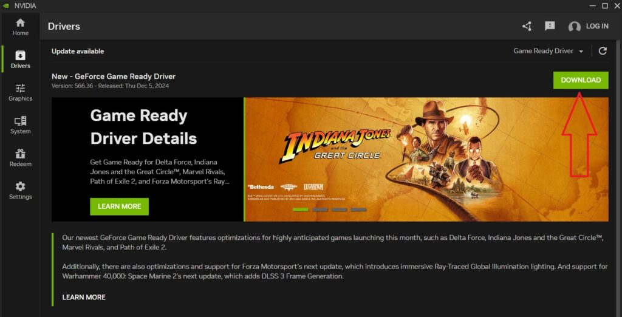This screenshot has width=622, height=317.
Task: Click 'New - GeForce Game Ready Driver' title
Action: 114,77
